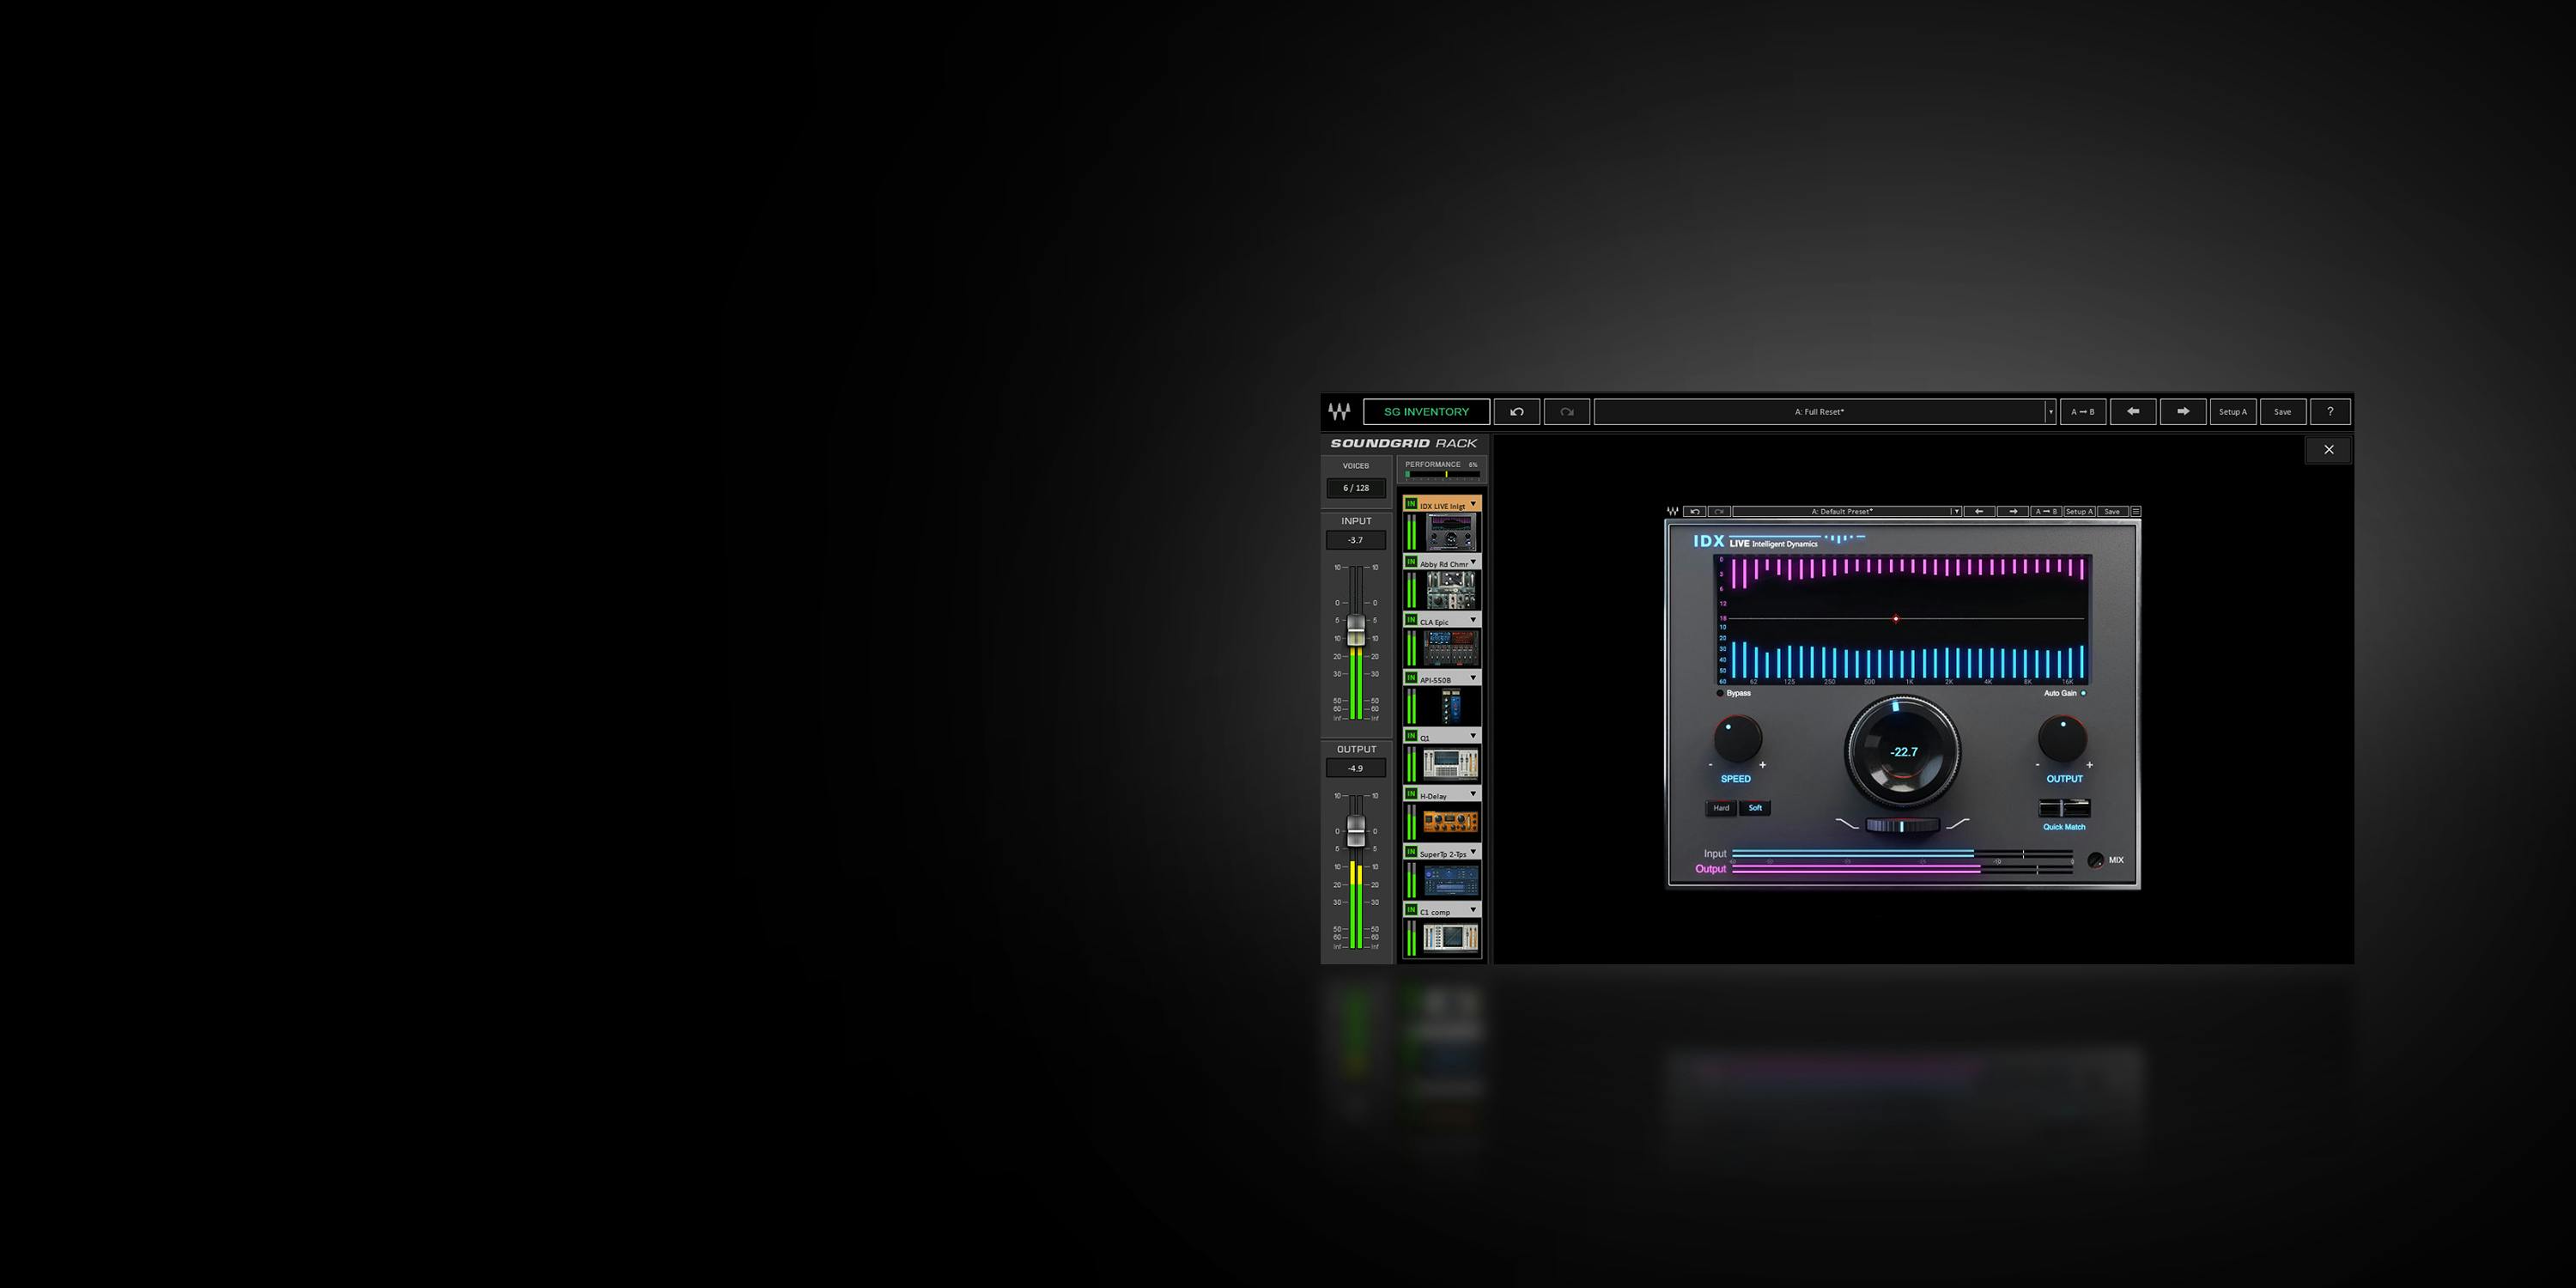Disable Auto Gain in IDX

[2084, 692]
